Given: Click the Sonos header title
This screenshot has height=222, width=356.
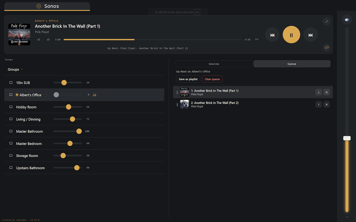Looking at the screenshot, I should click(x=51, y=6).
